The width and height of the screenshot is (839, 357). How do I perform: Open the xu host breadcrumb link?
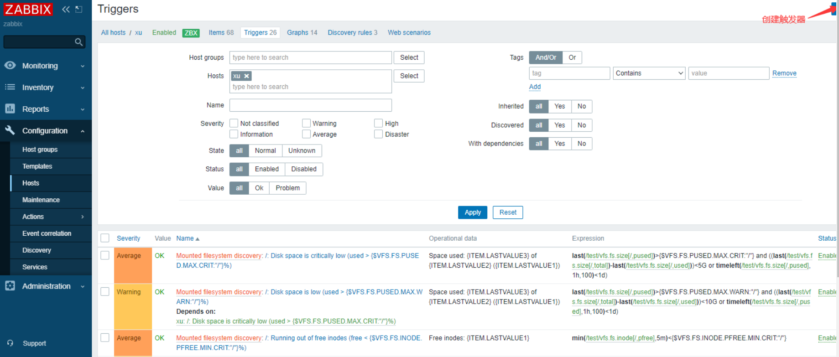click(x=138, y=33)
